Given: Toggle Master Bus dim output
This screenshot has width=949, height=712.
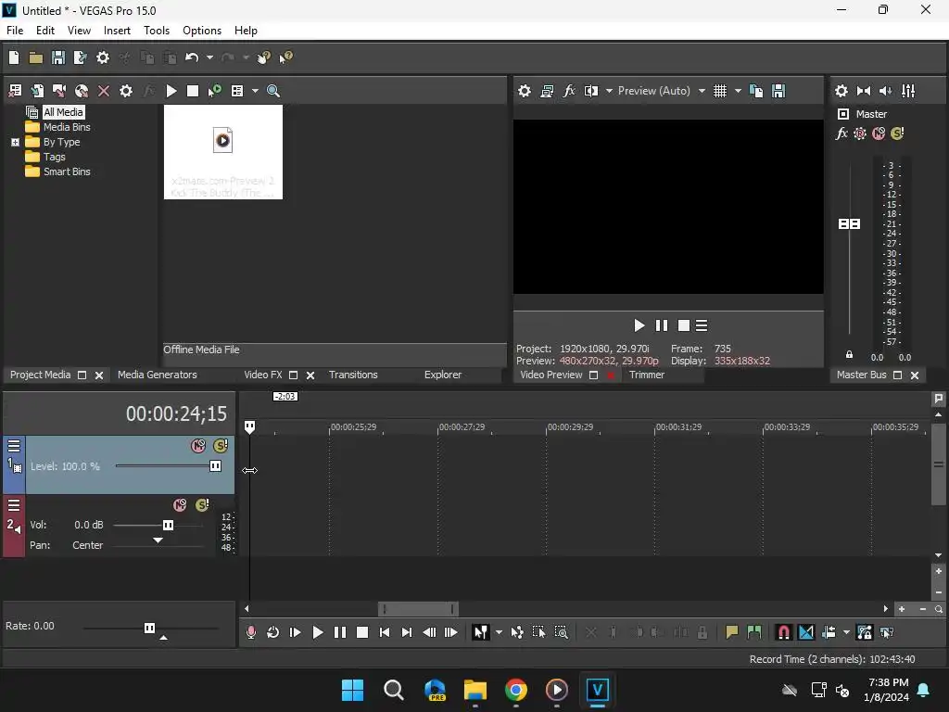Looking at the screenshot, I should pyautogui.click(x=885, y=91).
